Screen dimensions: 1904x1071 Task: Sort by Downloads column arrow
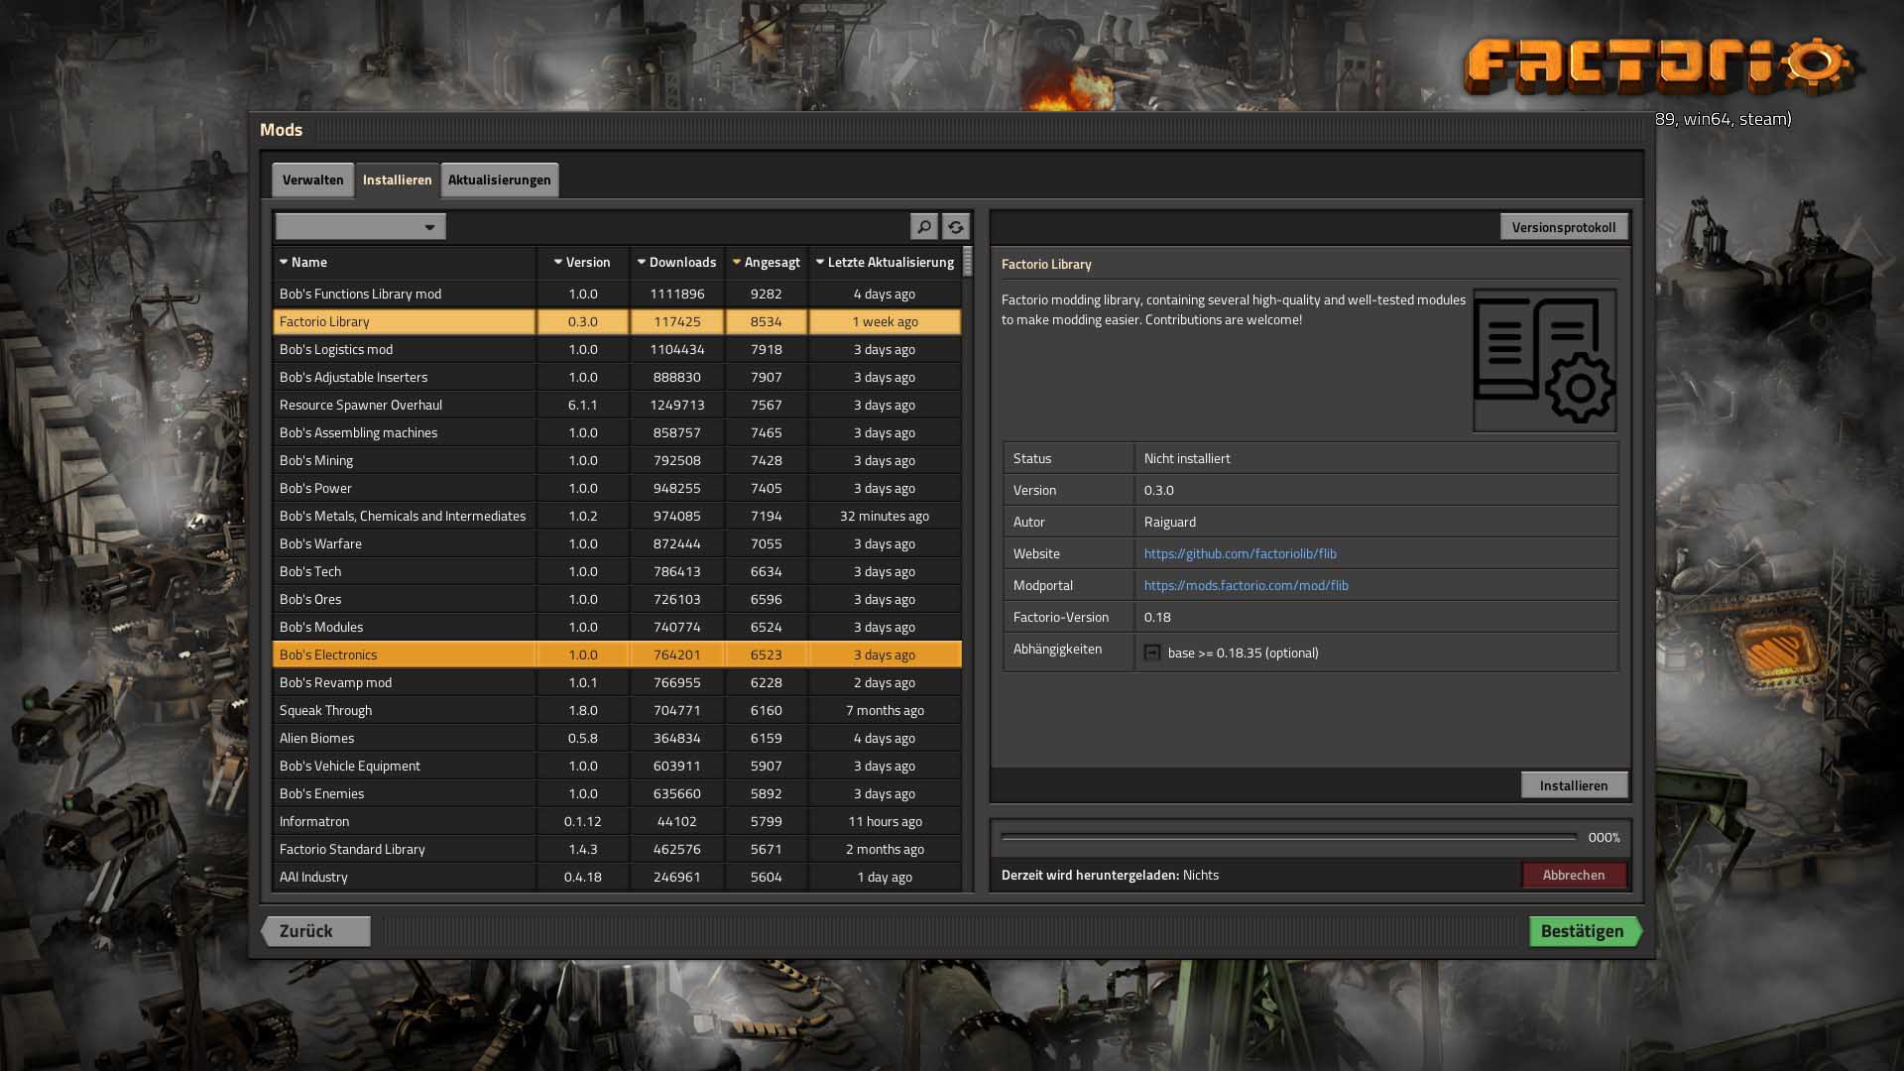click(x=642, y=263)
